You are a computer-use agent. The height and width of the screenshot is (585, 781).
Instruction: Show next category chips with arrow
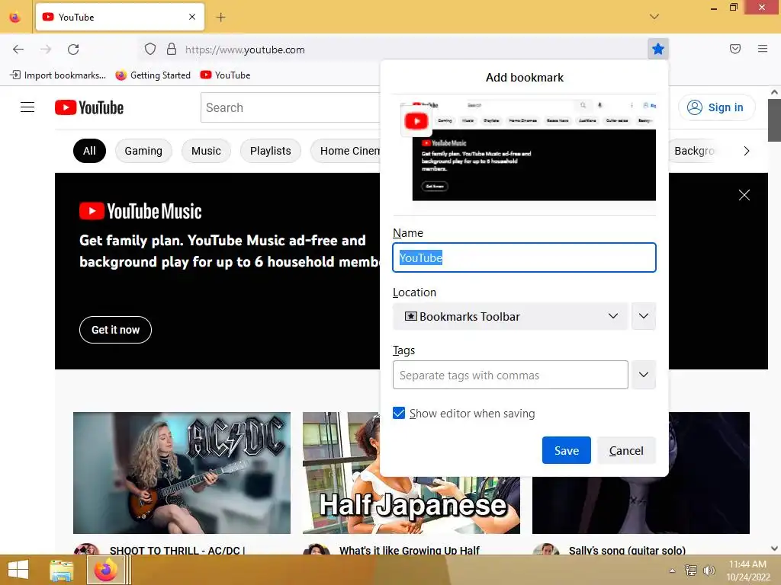(746, 151)
